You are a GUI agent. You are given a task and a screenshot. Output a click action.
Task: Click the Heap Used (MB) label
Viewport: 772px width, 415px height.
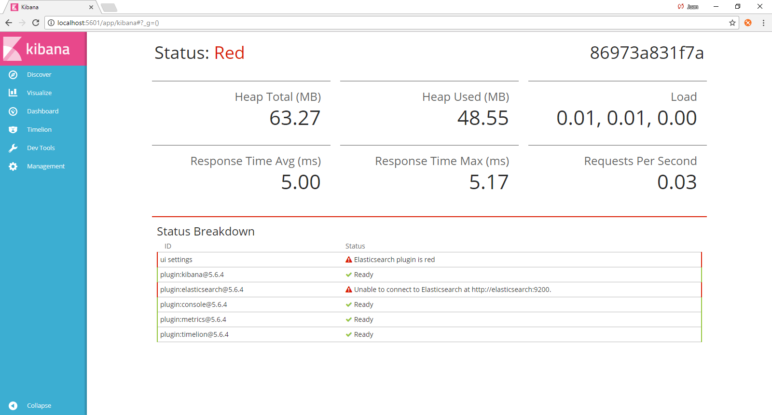(x=466, y=97)
